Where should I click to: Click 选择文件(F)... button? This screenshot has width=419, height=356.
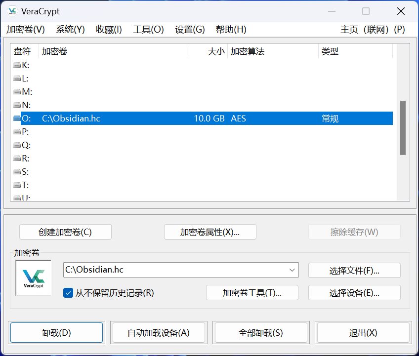pyautogui.click(x=354, y=271)
